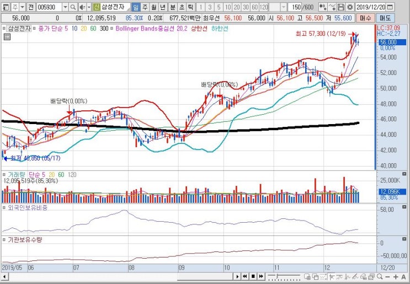
Task: Switch to 분 minute chart tab
Action: coord(173,7)
